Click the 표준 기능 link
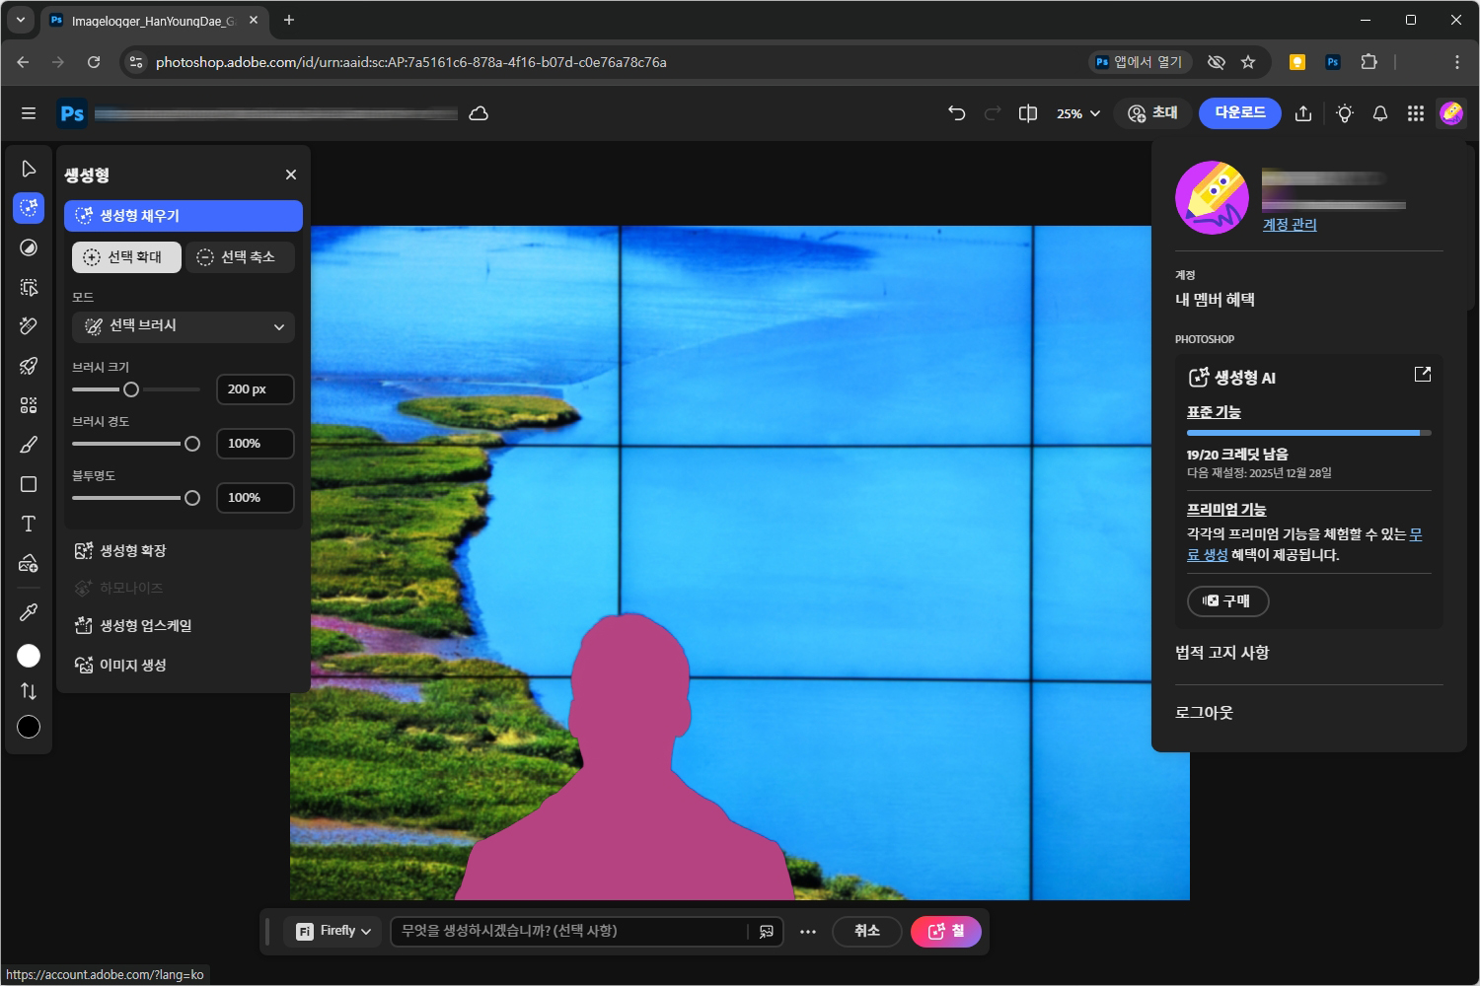The width and height of the screenshot is (1480, 986). (1214, 412)
